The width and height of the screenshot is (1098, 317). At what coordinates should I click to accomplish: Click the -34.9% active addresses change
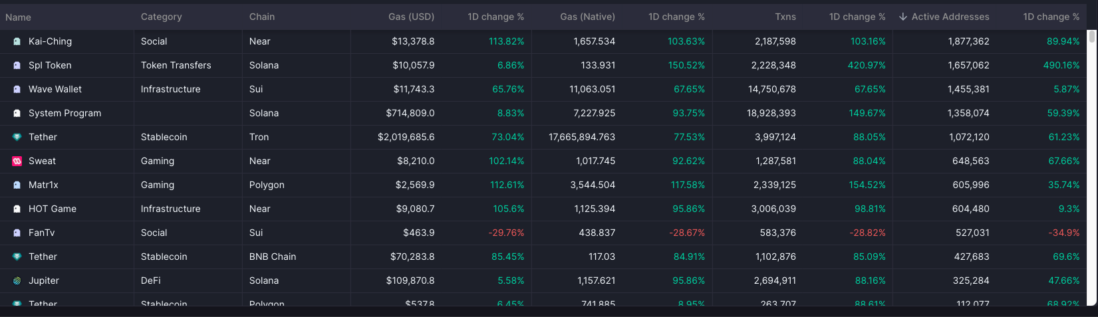click(1064, 233)
